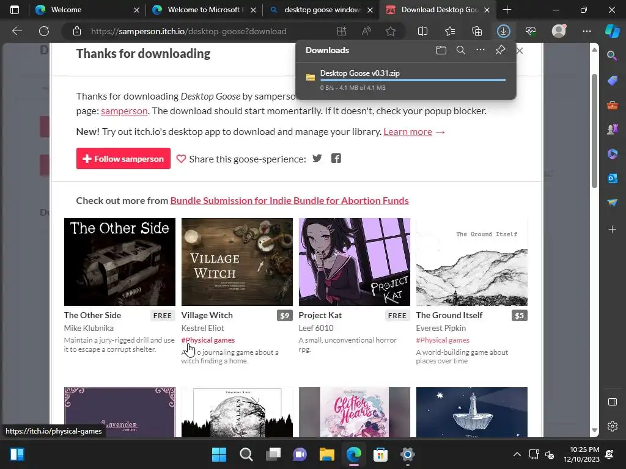
Task: Click the page vertical scrollbar thumb
Action: (594, 131)
